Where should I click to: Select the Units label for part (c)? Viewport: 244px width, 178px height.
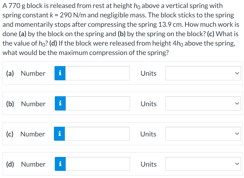(x=148, y=134)
